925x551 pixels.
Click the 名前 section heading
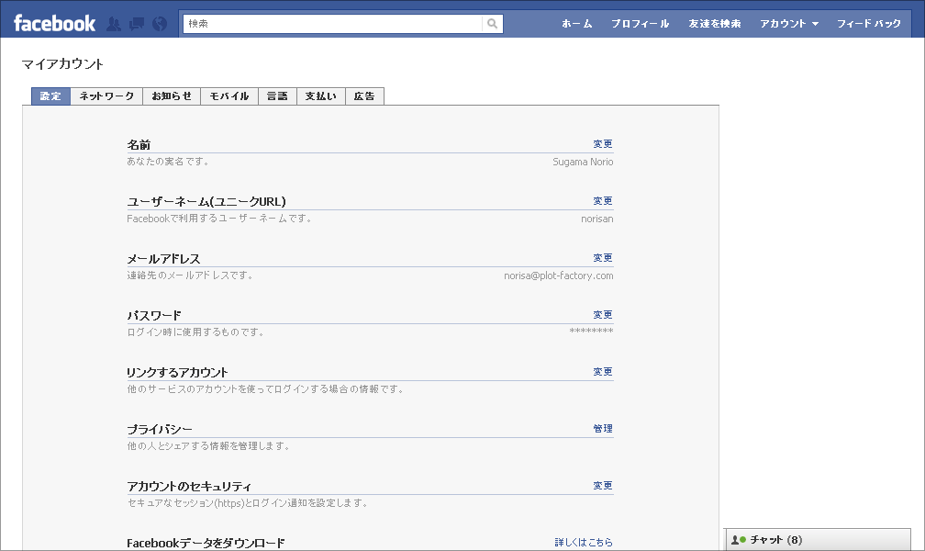click(139, 145)
